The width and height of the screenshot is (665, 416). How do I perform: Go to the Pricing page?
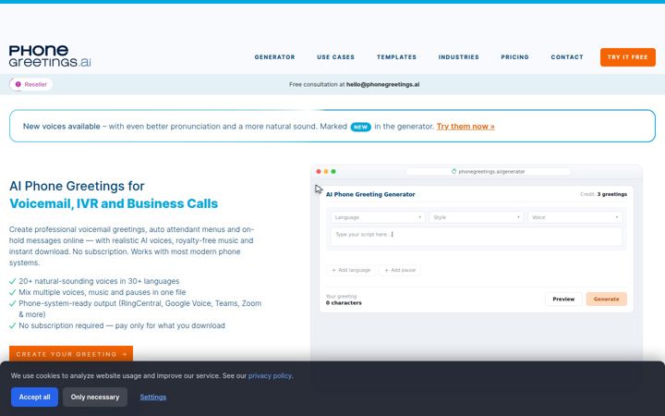(x=514, y=57)
